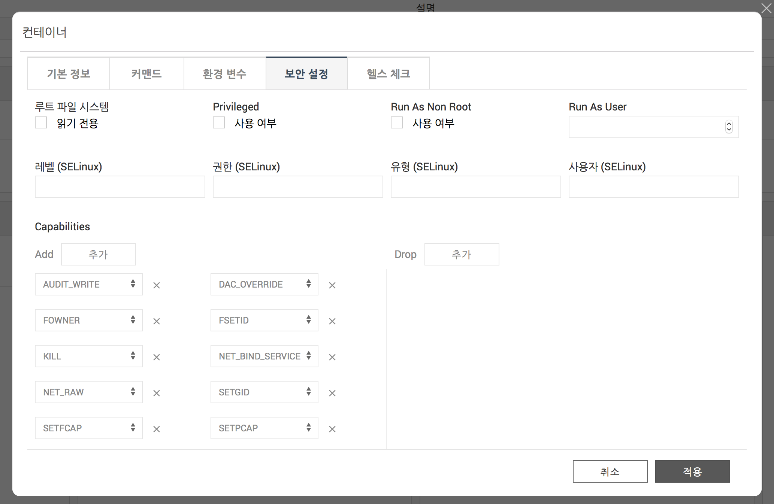Open the AUDIT_WRITE dropdown
This screenshot has width=774, height=504.
[89, 284]
